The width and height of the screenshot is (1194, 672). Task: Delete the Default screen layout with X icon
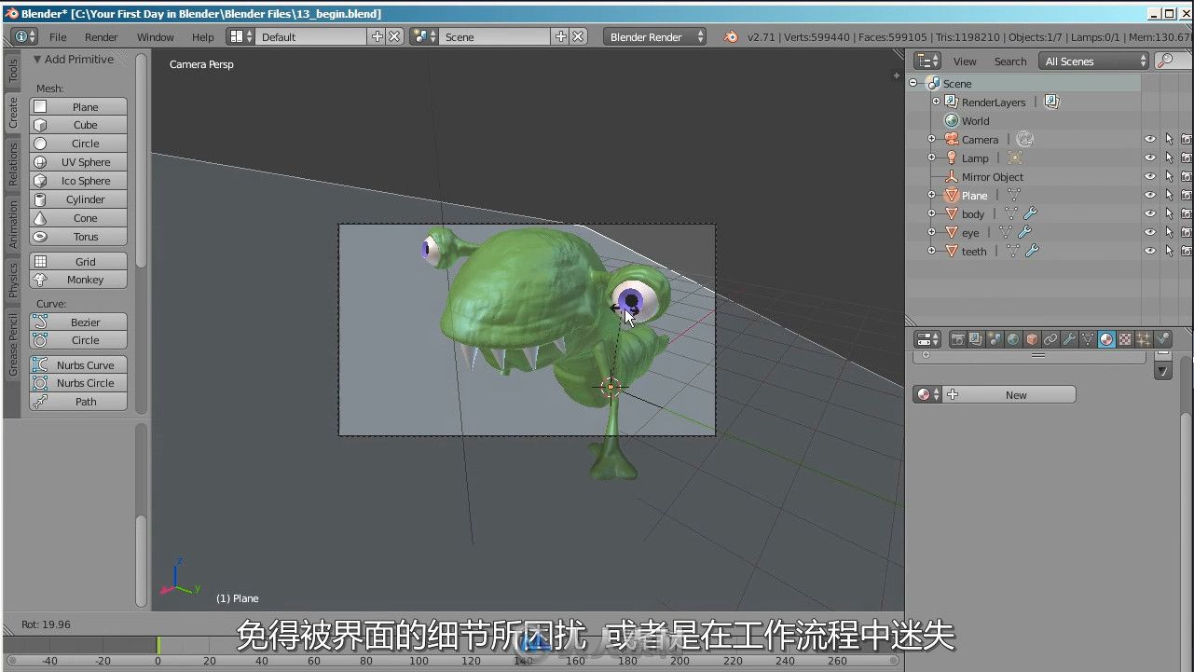[394, 36]
